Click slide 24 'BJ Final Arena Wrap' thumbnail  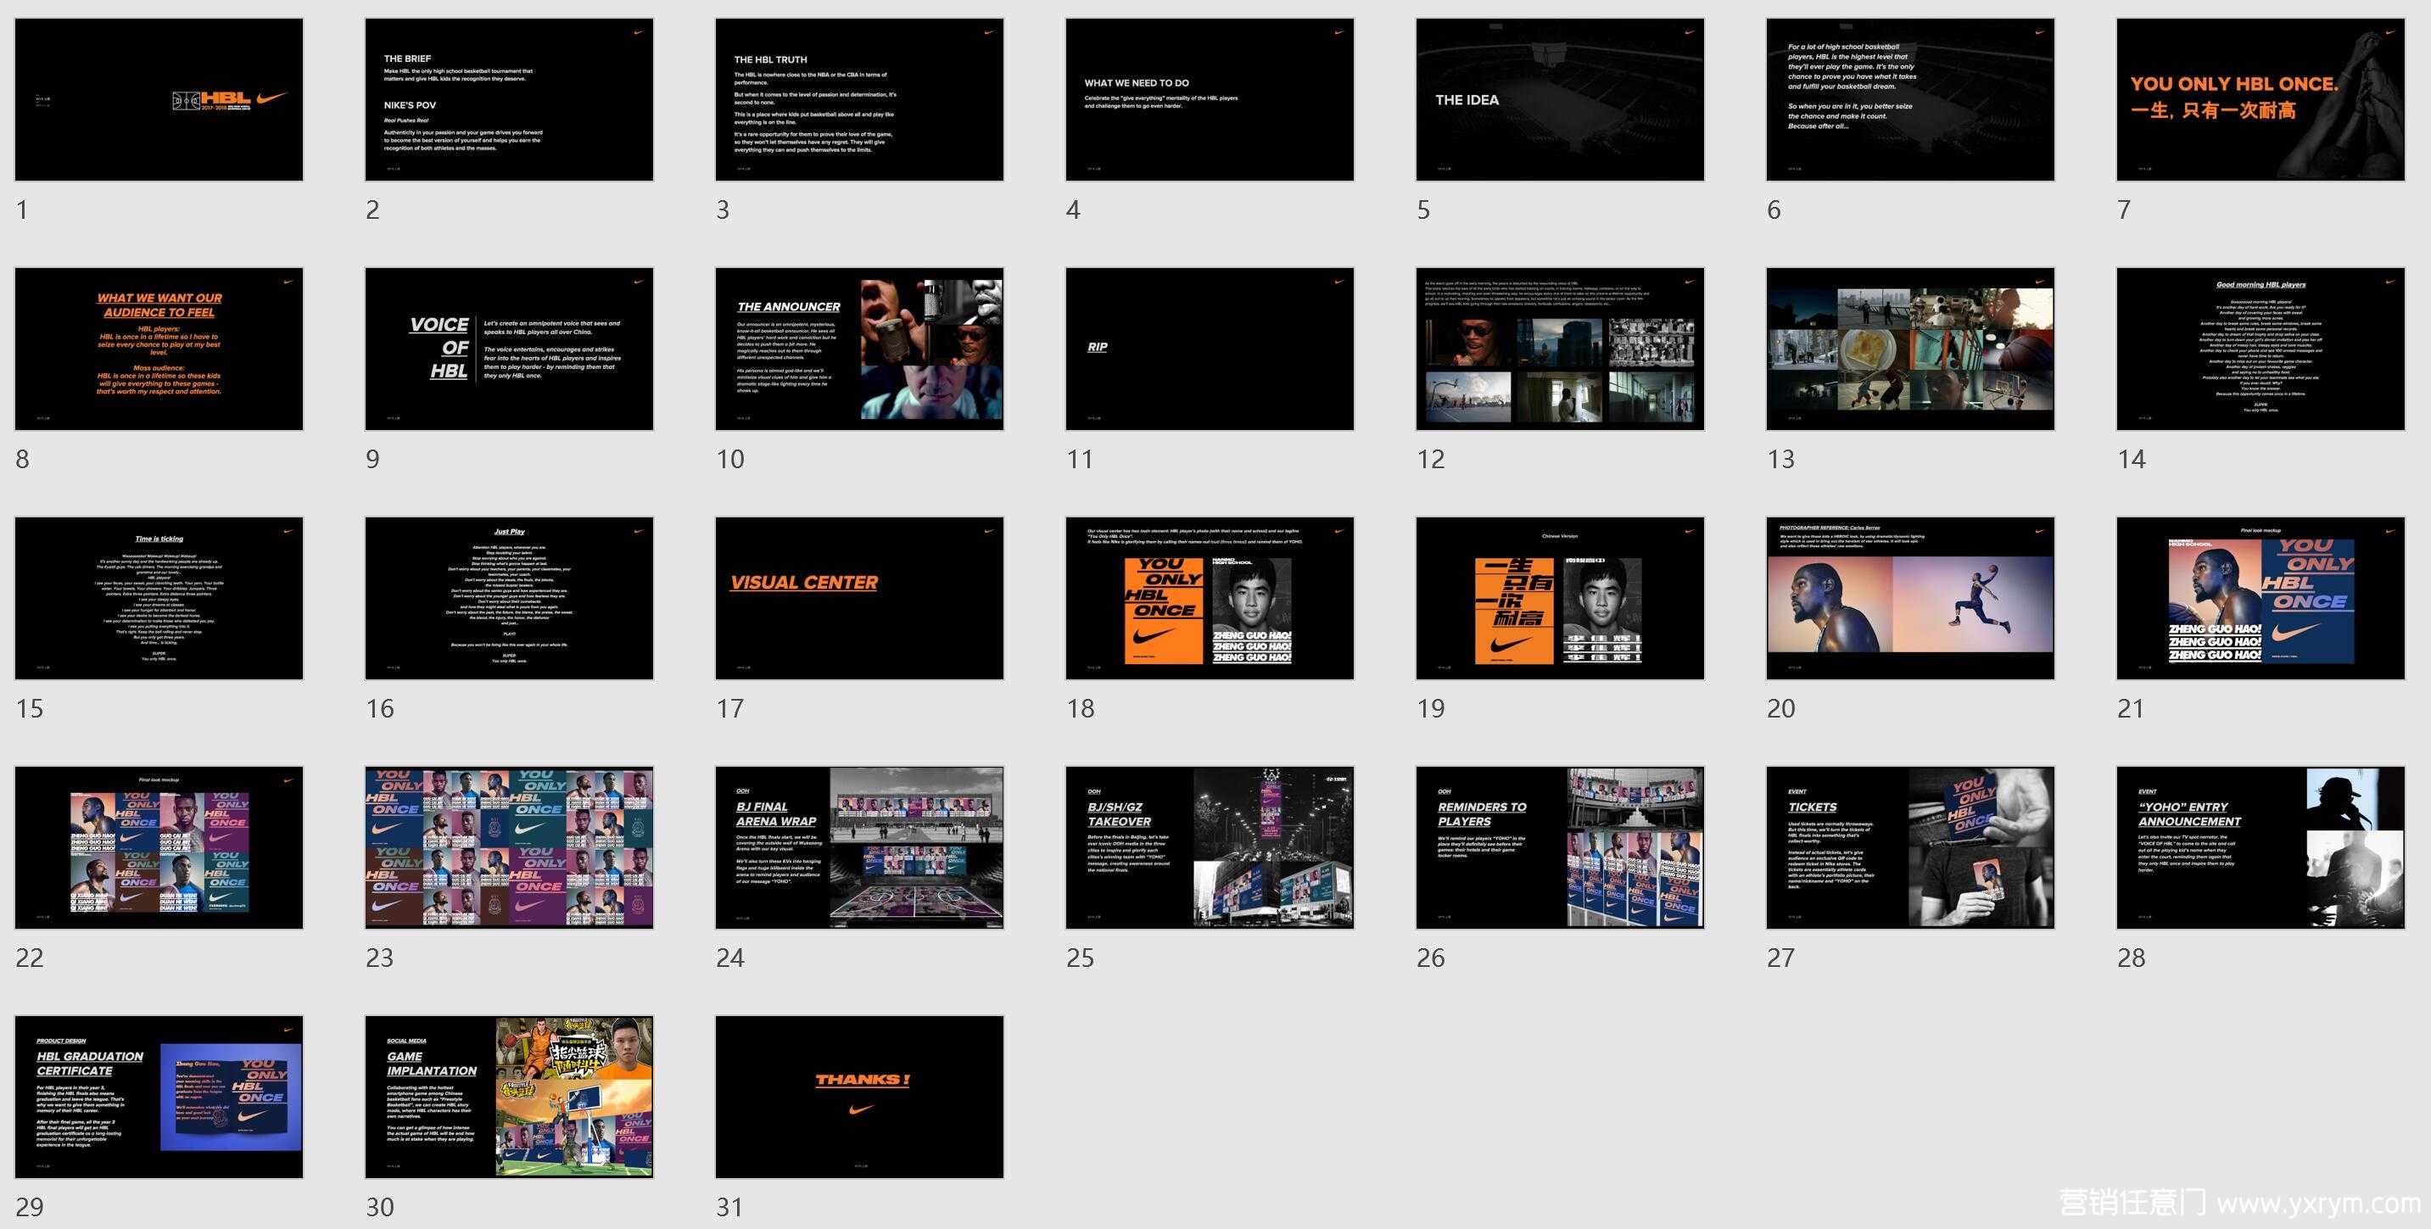coord(860,846)
